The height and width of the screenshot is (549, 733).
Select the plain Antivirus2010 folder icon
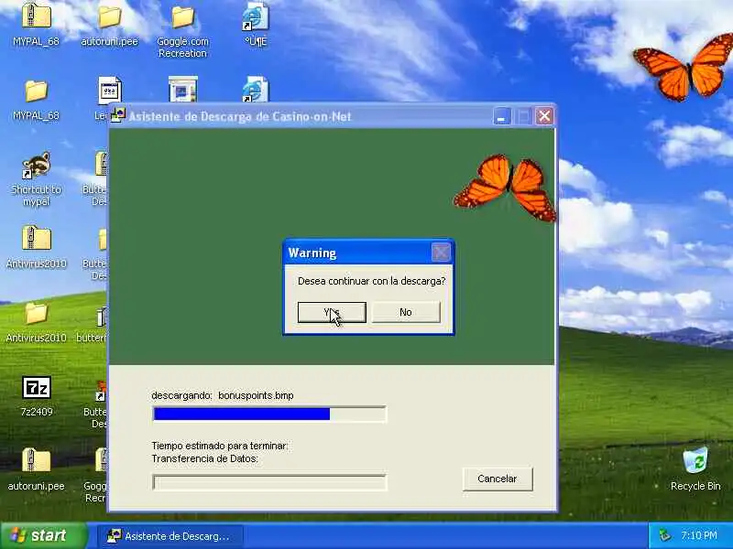(36, 313)
